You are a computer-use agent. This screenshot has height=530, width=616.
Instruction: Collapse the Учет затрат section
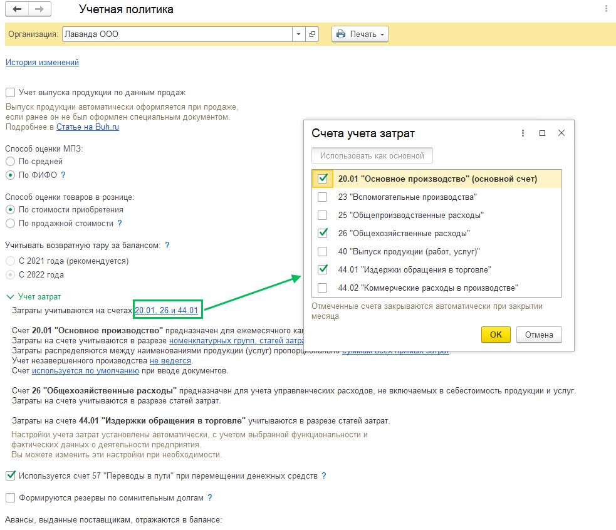10,296
